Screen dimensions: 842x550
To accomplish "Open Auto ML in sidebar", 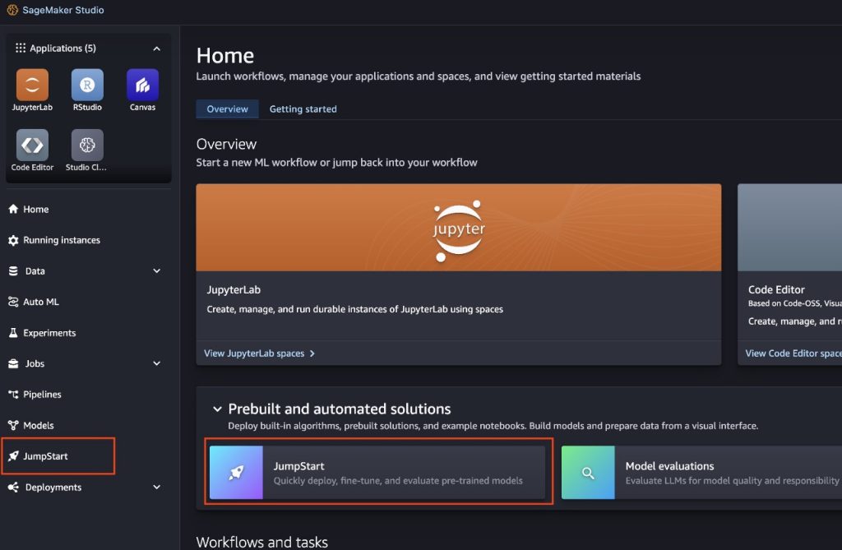I will pos(41,302).
